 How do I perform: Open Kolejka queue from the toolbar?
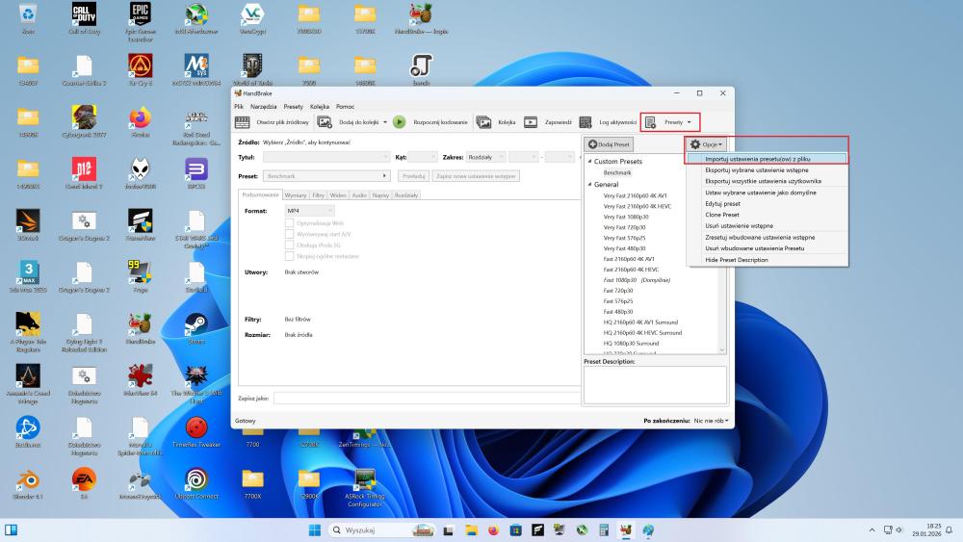[x=481, y=123]
